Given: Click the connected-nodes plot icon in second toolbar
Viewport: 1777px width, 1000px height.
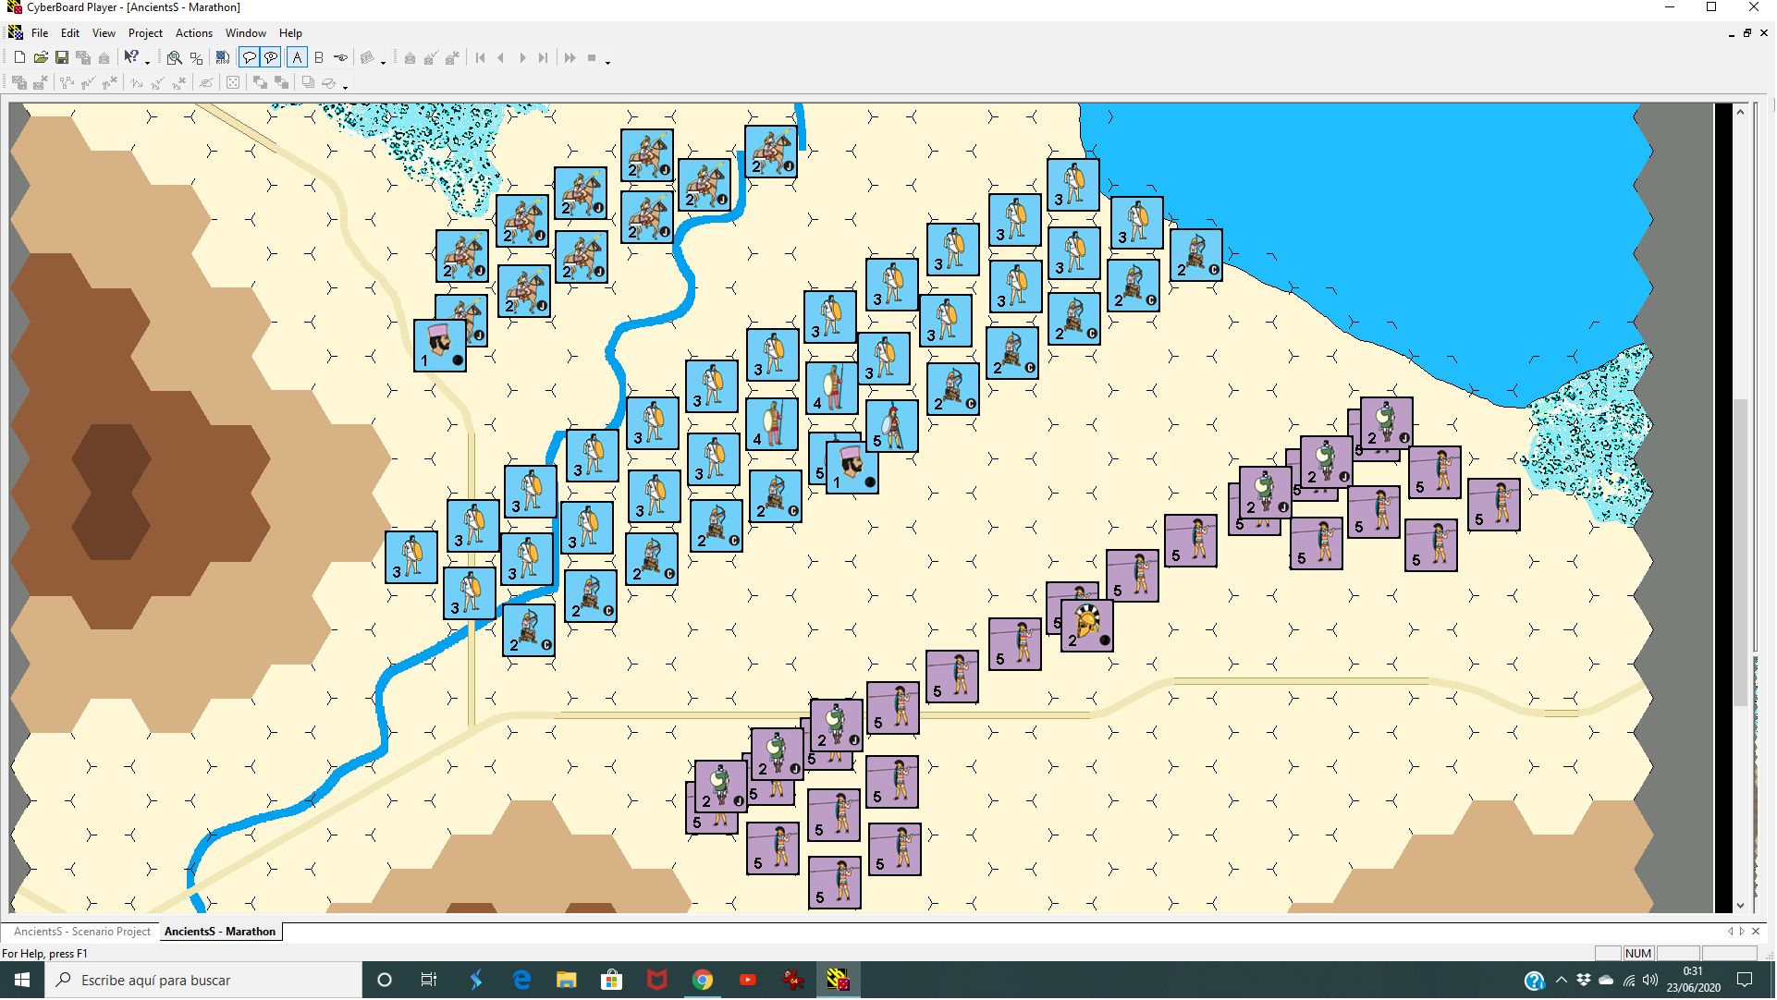Looking at the screenshot, I should point(67,82).
